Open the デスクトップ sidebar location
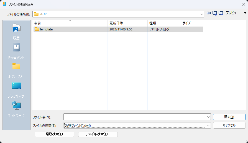This screenshot has height=143, width=248. pos(16,90)
